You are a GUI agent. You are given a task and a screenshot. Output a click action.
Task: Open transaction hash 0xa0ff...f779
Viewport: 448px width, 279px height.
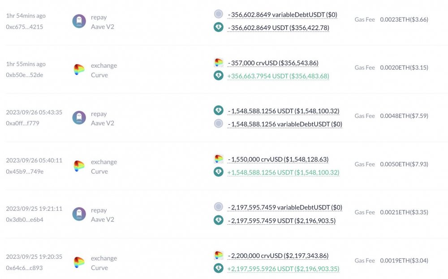click(22, 123)
